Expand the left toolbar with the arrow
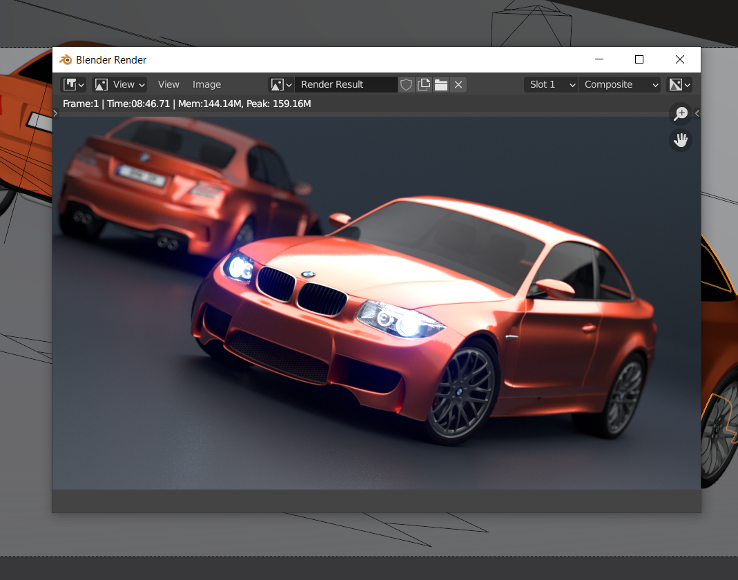Viewport: 738px width, 580px height. pos(55,113)
